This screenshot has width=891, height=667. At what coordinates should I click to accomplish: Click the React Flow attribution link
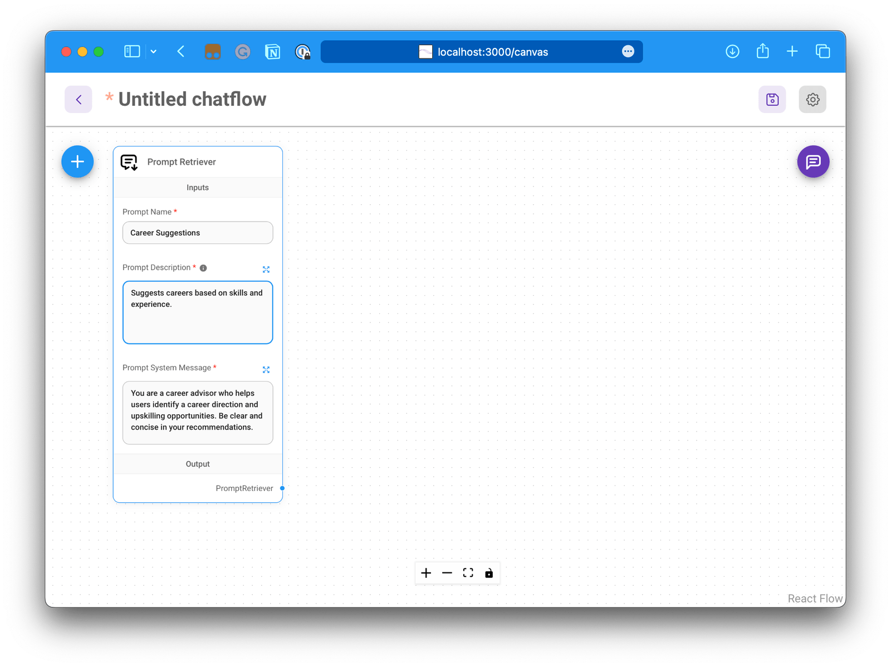815,598
